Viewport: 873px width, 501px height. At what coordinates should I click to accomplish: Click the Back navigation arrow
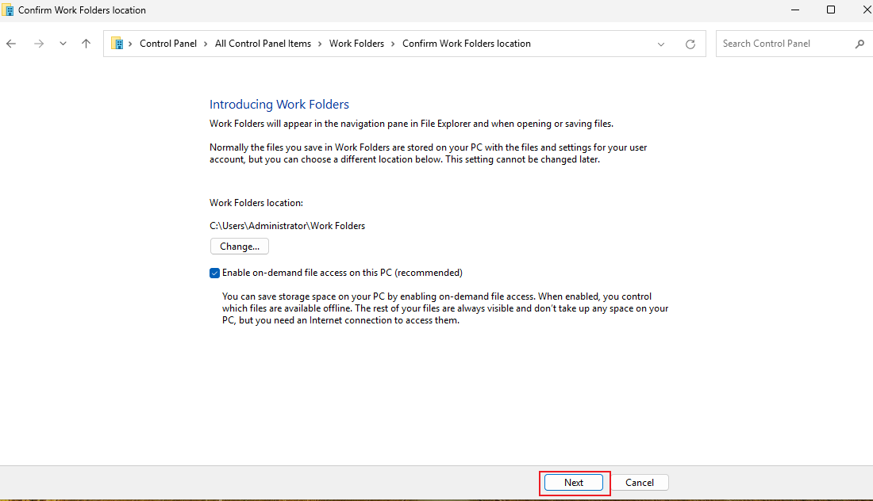click(11, 44)
